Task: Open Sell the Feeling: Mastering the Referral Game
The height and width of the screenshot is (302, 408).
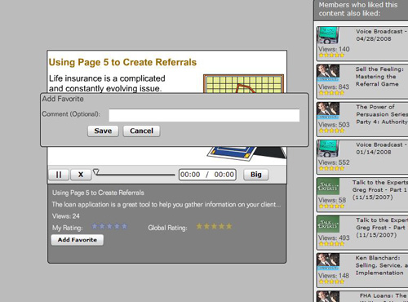Action: [362, 82]
